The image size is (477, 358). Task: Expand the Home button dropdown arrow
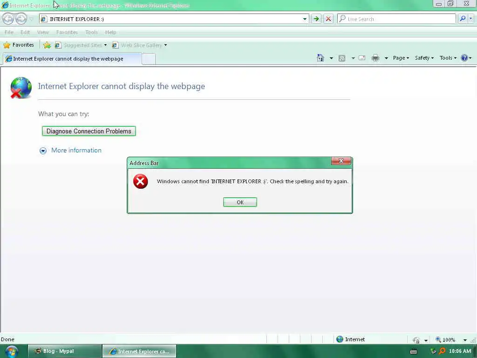(x=331, y=58)
